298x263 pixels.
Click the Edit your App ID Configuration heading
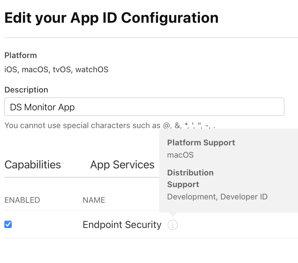(111, 18)
